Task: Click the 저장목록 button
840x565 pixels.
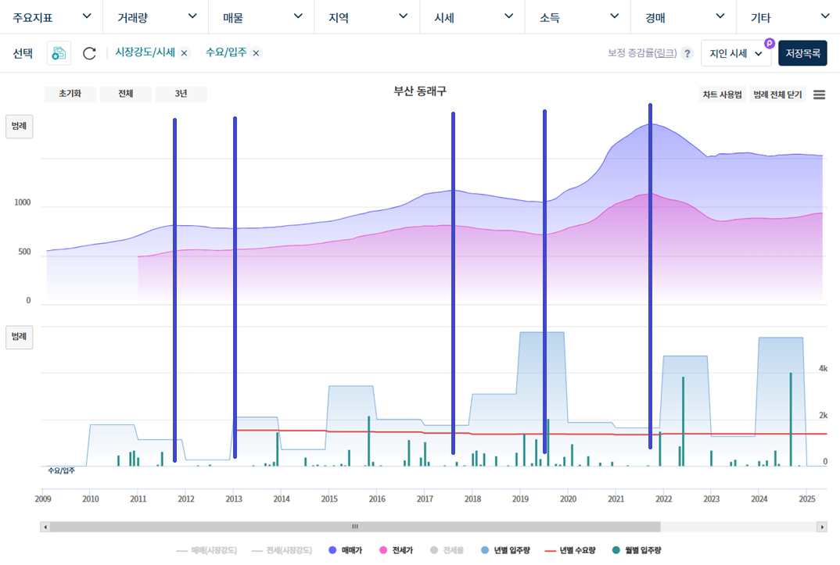Action: pyautogui.click(x=802, y=53)
